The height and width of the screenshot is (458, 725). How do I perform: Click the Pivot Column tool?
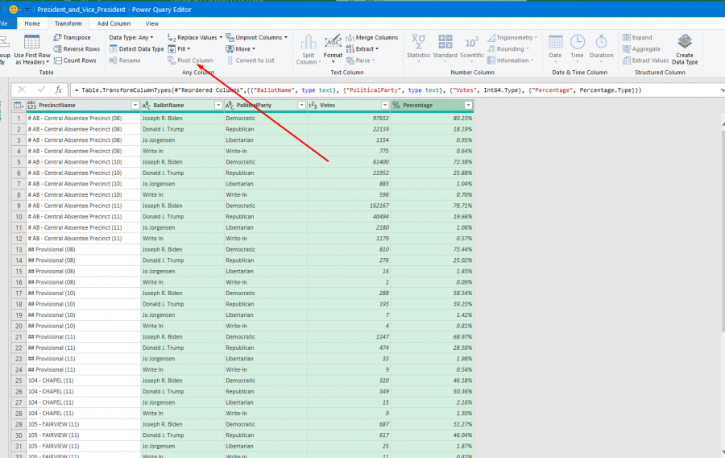click(x=190, y=60)
